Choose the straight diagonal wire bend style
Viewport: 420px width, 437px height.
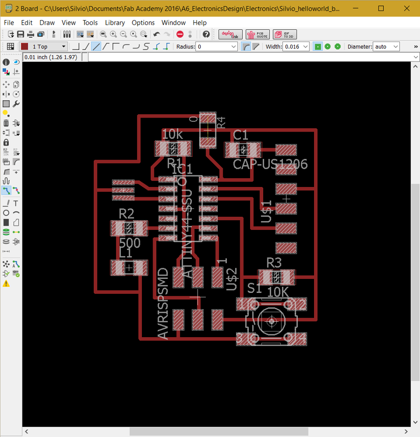tap(96, 47)
